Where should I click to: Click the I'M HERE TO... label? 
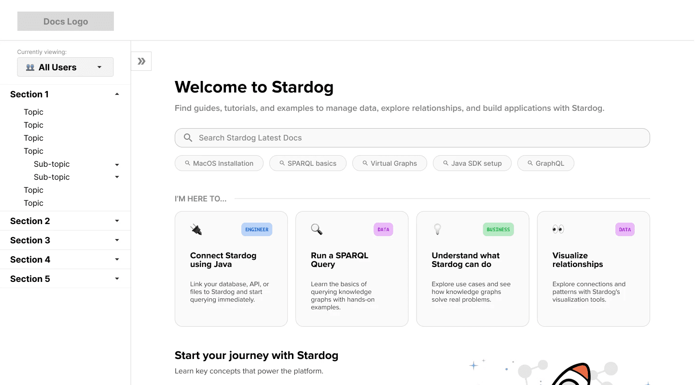pos(200,199)
